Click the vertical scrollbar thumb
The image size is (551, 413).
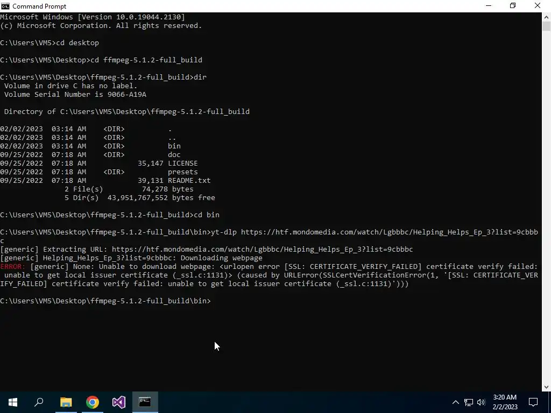(547, 26)
